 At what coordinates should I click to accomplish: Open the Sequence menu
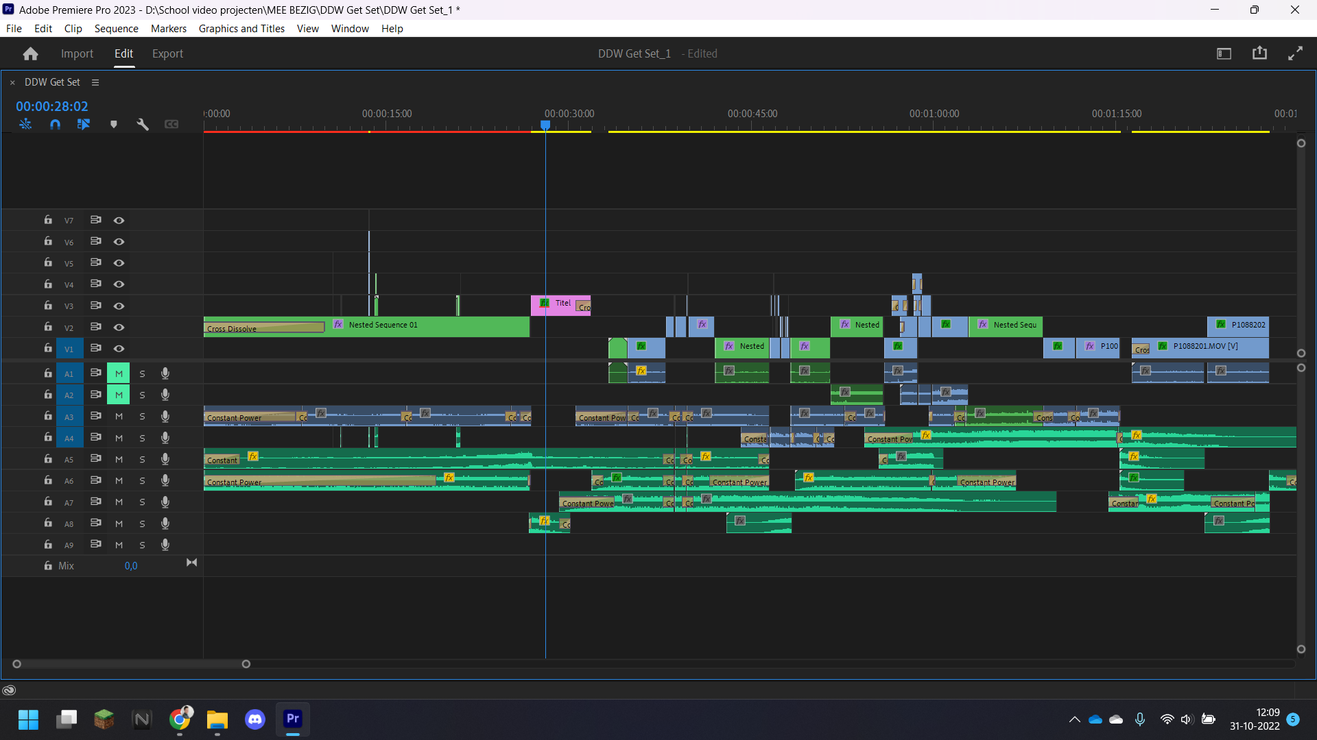pos(116,28)
